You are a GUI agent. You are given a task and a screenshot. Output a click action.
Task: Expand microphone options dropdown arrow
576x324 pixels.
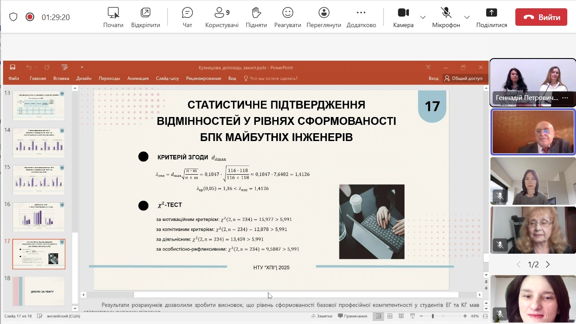coord(466,17)
